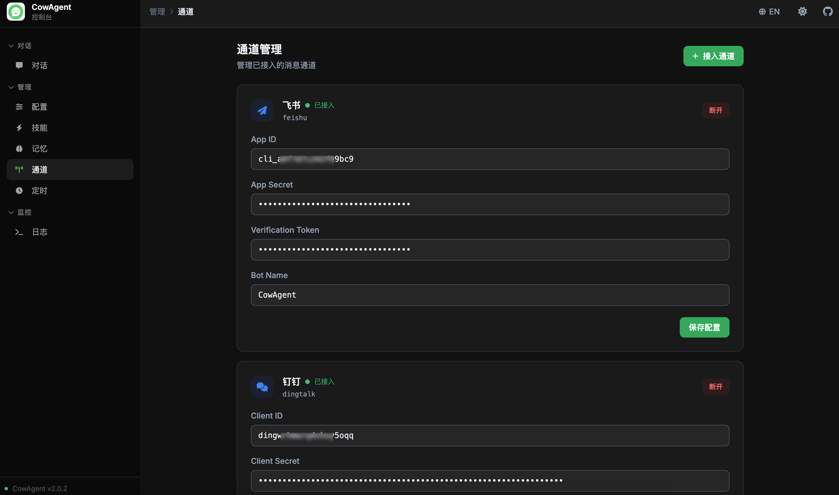Focus the Bot Name input field

490,295
